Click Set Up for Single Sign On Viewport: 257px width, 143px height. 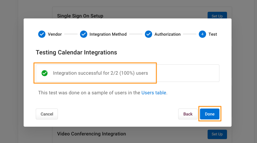pos(217,15)
